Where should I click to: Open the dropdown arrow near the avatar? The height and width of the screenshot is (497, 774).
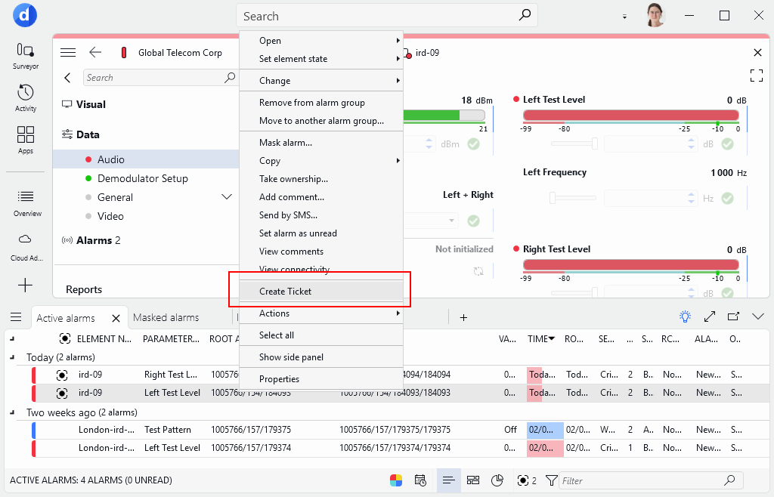pos(624,17)
